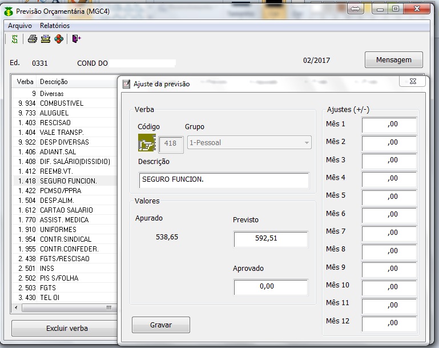Click the purple exit door icon

(x=76, y=39)
